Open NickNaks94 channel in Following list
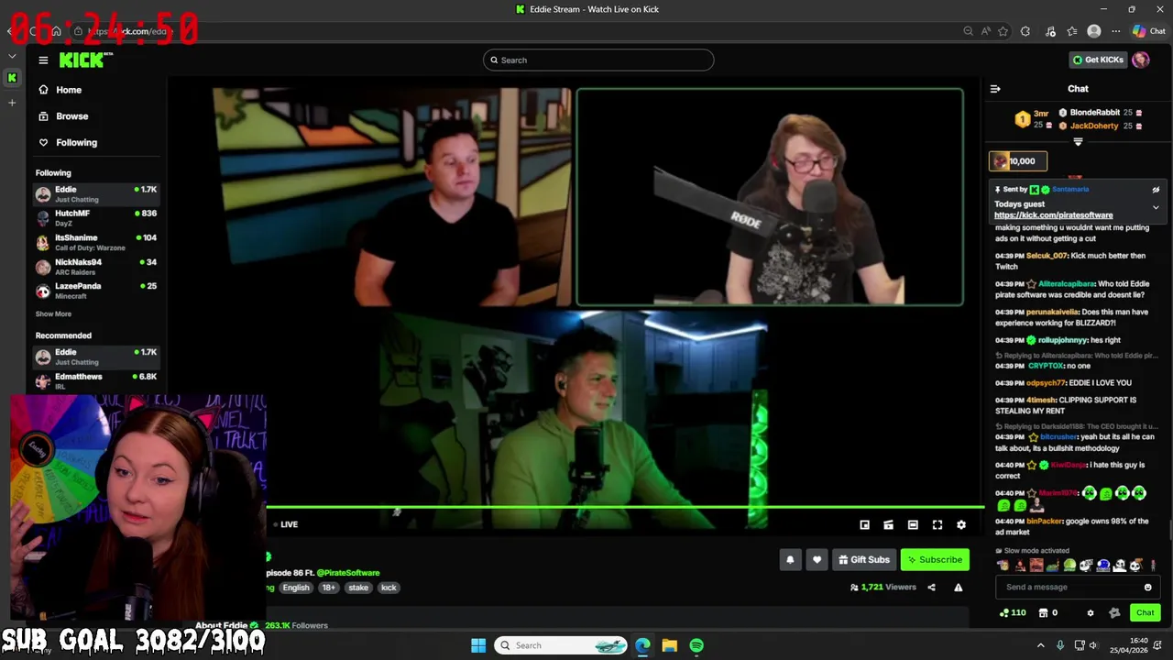The image size is (1173, 660). 96,267
